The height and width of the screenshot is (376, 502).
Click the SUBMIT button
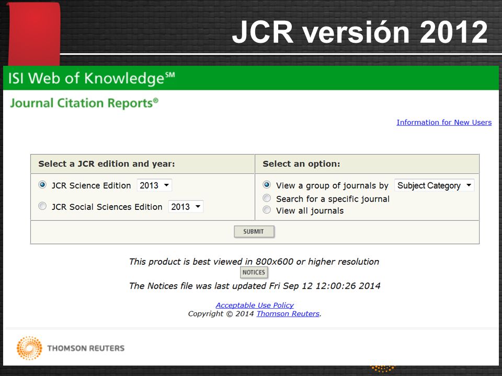[x=254, y=232]
